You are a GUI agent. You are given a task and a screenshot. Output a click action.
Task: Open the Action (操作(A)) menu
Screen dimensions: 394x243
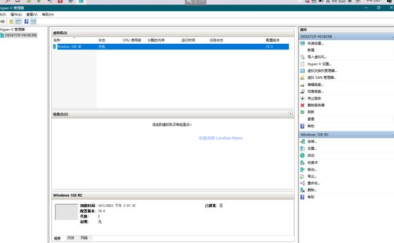(16, 14)
